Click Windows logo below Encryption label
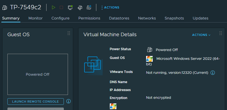The height and width of the screenshot is (110, 227). 113,106
